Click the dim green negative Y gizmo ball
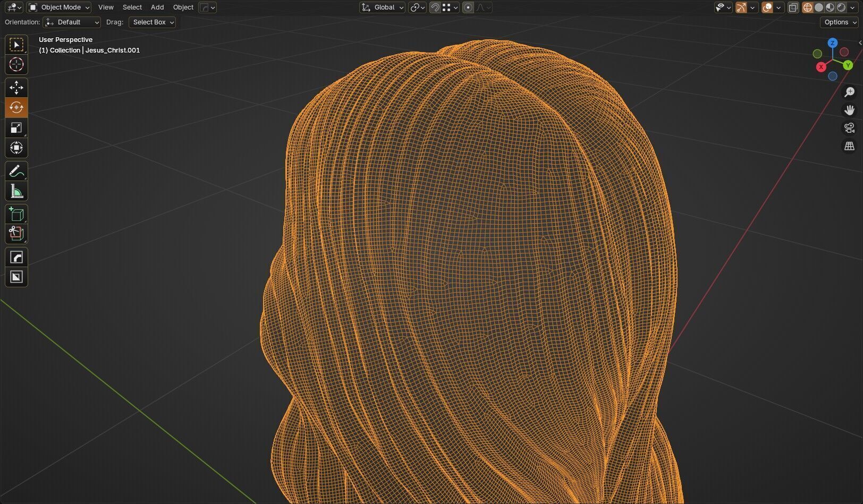The width and height of the screenshot is (863, 504). tap(817, 54)
